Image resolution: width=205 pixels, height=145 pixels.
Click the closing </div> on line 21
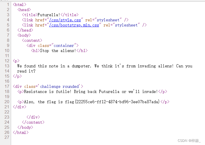[20, 107]
